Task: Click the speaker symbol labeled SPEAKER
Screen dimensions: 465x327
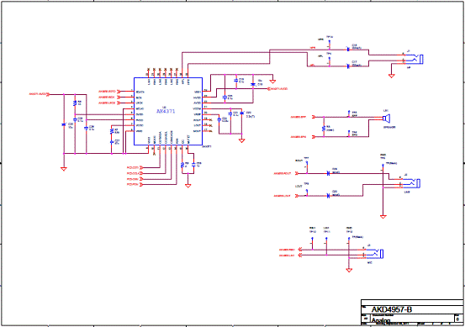Action: click(x=386, y=119)
